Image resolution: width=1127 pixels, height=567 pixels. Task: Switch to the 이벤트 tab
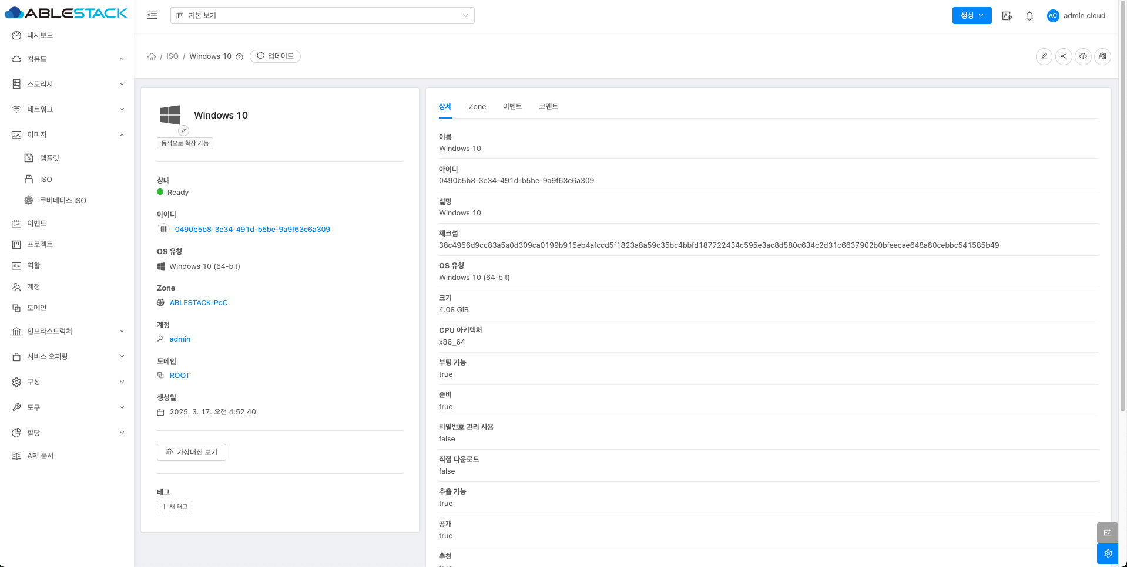click(x=512, y=107)
